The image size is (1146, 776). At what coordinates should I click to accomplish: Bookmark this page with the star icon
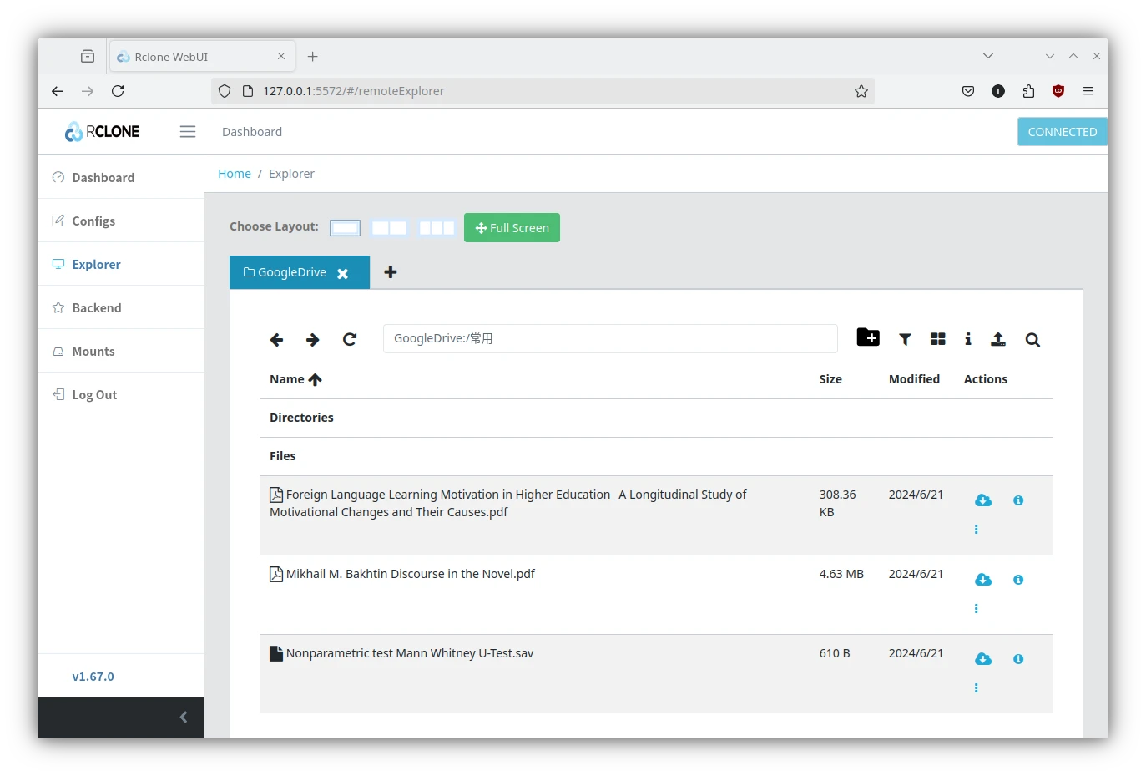point(861,91)
